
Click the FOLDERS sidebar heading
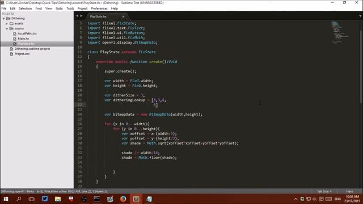tap(8, 14)
